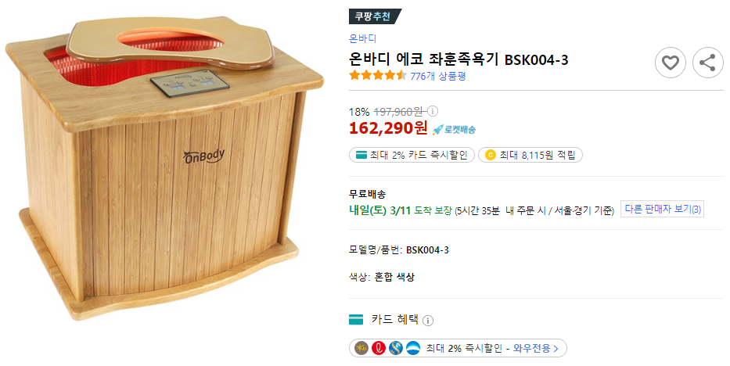Open the 776개 상품평 reviews link

437,76
